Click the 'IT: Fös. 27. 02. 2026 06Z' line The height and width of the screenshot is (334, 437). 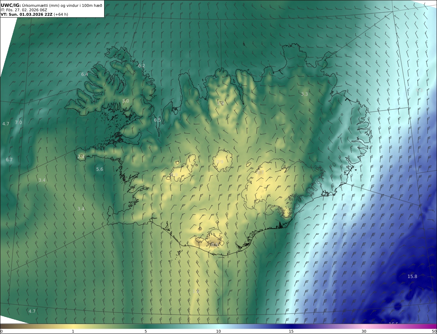click(x=24, y=10)
